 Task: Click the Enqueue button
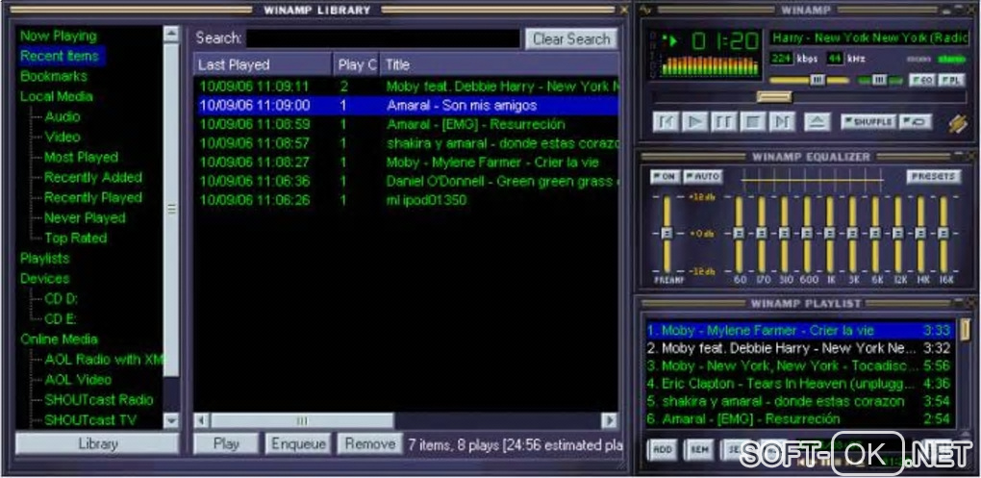point(298,443)
